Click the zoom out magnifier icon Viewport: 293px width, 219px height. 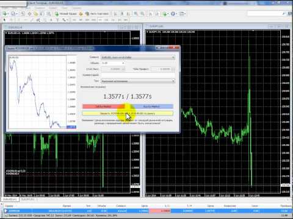[142, 13]
